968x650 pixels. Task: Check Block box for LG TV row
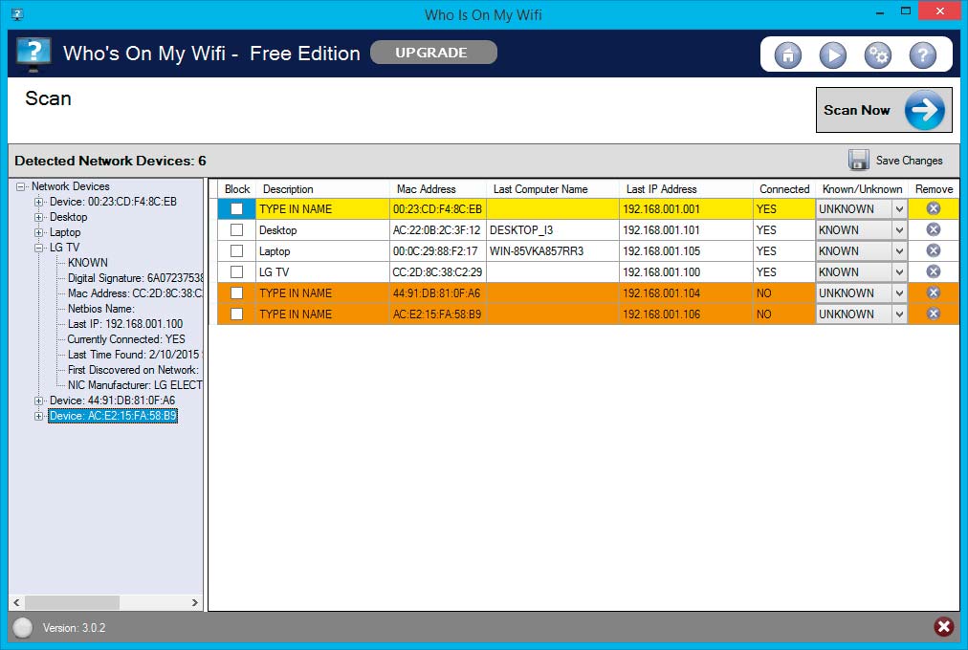236,271
